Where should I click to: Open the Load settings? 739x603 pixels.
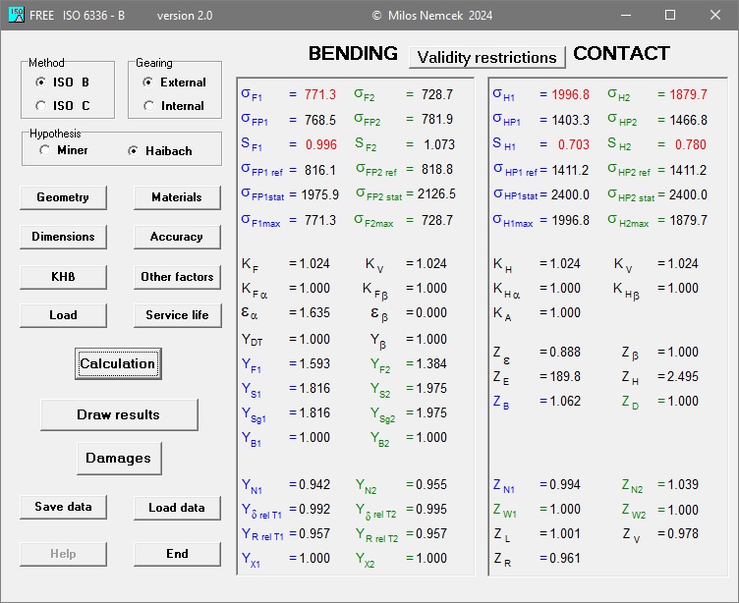63,315
